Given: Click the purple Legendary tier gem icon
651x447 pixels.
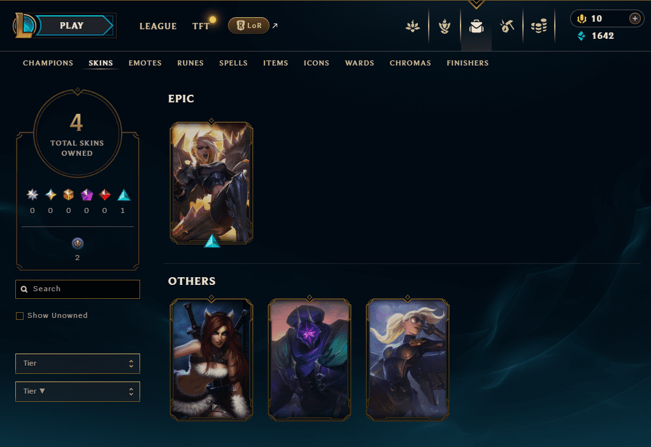Looking at the screenshot, I should (87, 195).
